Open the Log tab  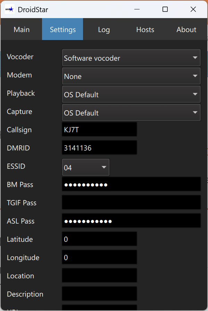click(x=103, y=30)
